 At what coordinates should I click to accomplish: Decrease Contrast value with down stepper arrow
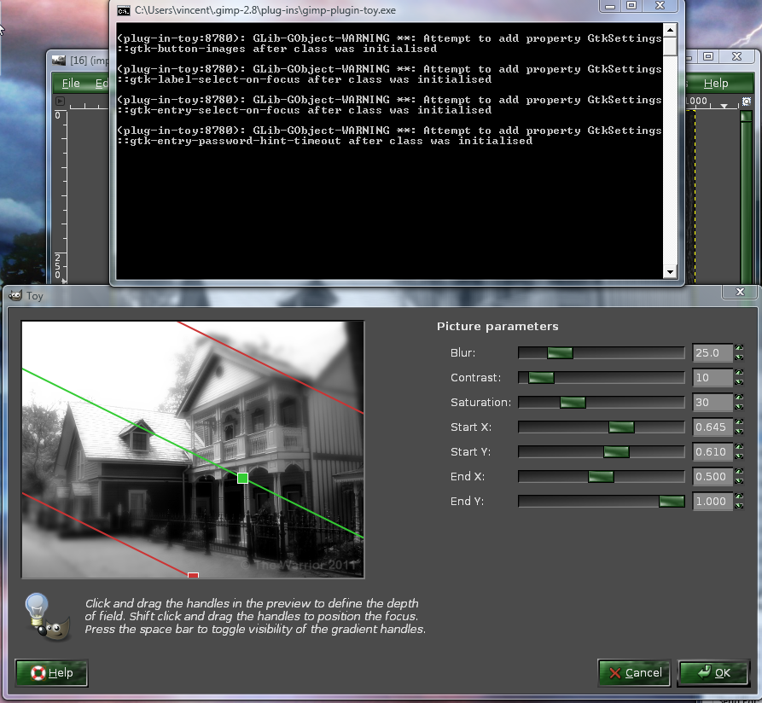tap(739, 382)
